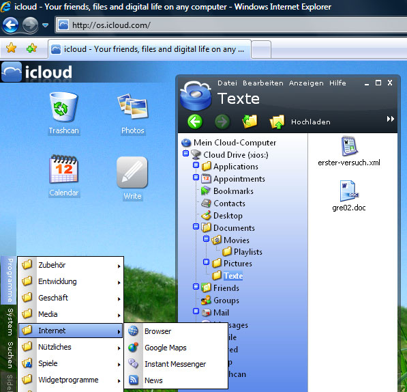Open the Geschäft submenu

click(71, 298)
